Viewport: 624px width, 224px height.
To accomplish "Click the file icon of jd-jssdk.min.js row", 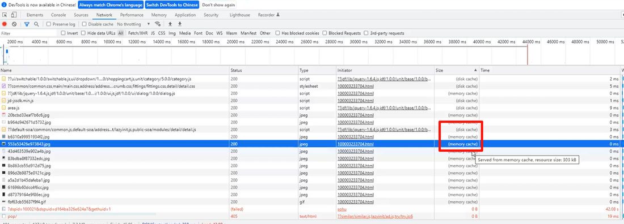I will click(4, 101).
